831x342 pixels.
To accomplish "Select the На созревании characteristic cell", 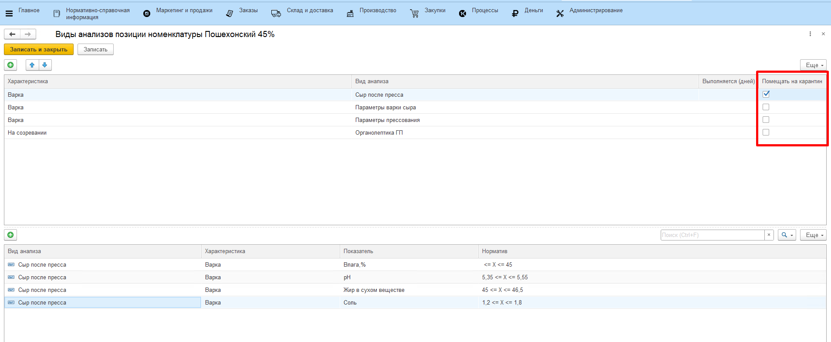I will [178, 132].
